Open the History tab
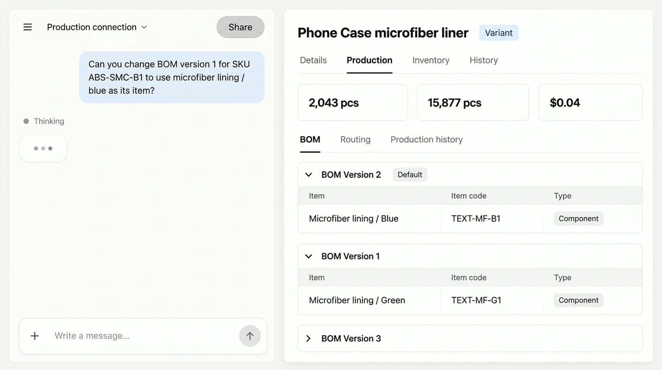The image size is (662, 370). coord(484,60)
